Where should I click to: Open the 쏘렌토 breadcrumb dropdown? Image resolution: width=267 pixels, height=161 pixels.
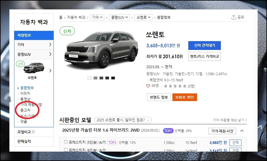pos(143,17)
